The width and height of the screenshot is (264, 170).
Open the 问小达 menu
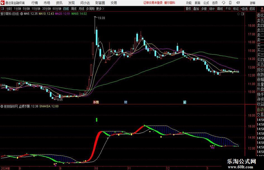click(x=85, y=3)
